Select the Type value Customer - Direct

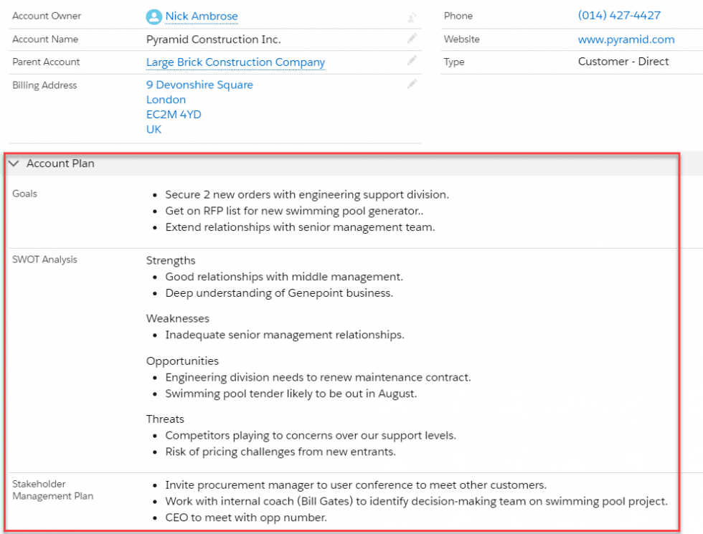tap(623, 62)
